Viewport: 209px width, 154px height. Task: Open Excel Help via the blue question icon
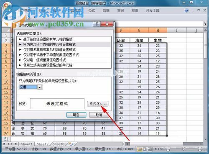(x=186, y=10)
